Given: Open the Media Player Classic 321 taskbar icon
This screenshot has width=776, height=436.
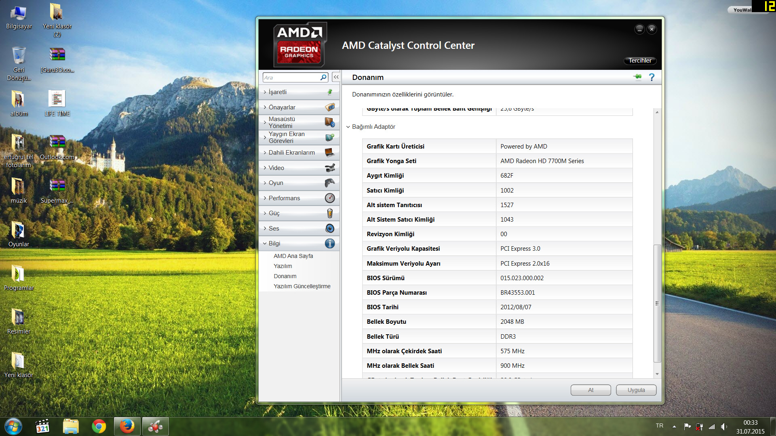Looking at the screenshot, I should coord(42,426).
